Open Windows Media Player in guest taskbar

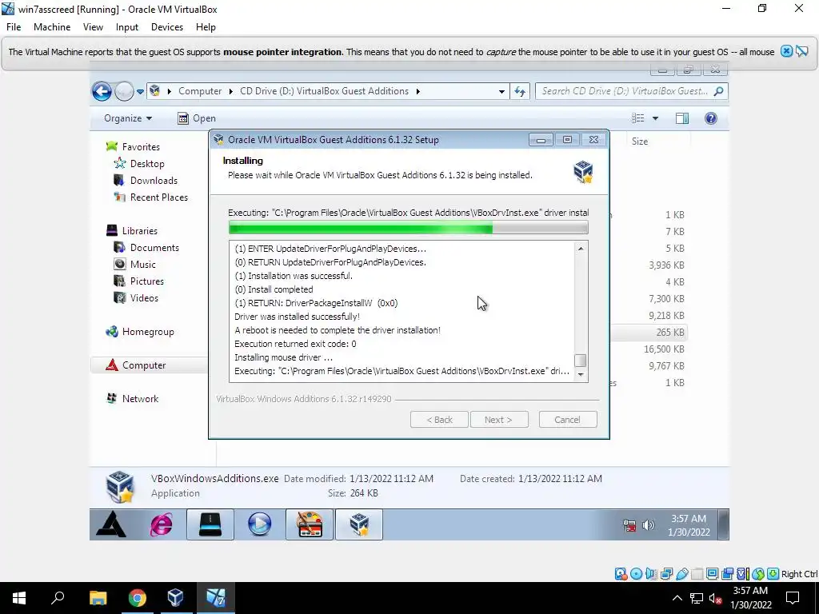(260, 524)
